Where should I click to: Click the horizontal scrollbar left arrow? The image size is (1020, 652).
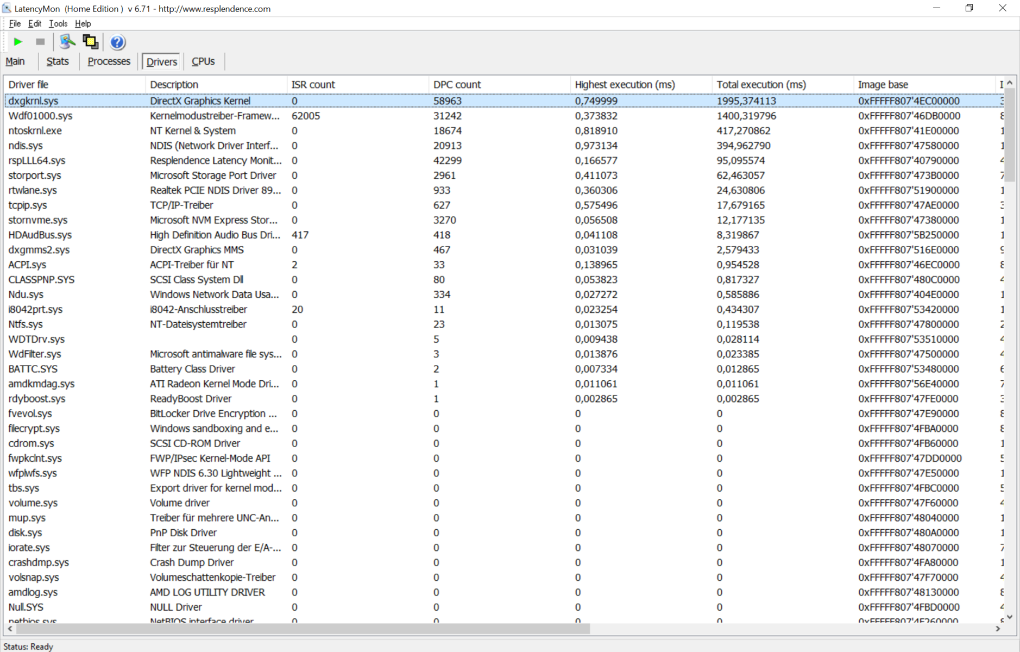click(x=10, y=629)
